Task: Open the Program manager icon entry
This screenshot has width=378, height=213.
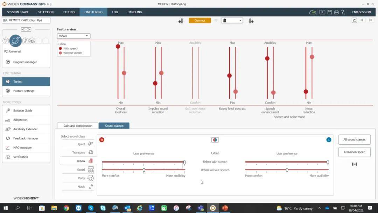Action: tap(8, 62)
